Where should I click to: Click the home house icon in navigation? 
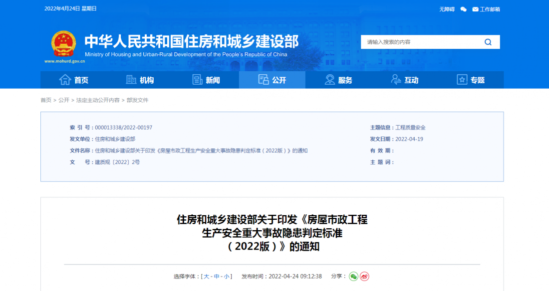point(65,80)
